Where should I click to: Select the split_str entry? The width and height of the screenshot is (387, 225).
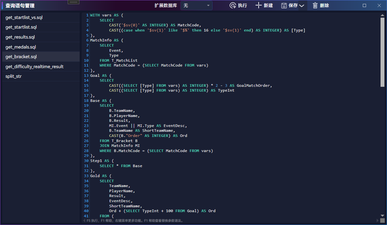[41, 76]
